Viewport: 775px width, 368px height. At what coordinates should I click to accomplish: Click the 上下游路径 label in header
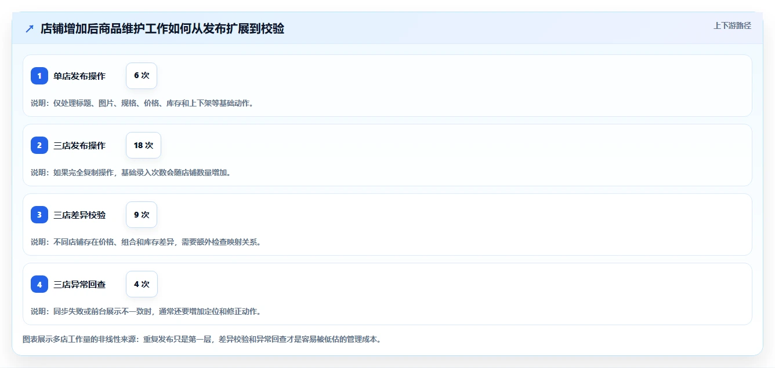(732, 25)
